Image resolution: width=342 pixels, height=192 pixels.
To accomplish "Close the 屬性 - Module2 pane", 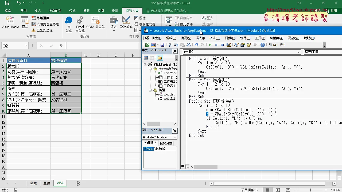I will [175, 131].
